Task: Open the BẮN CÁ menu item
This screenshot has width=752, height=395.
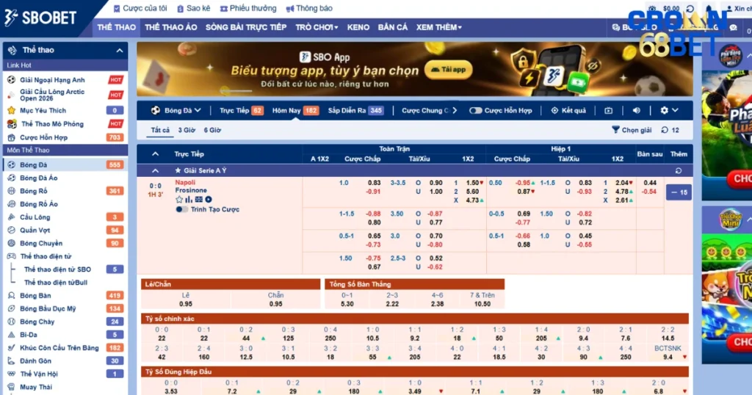Action: click(393, 27)
